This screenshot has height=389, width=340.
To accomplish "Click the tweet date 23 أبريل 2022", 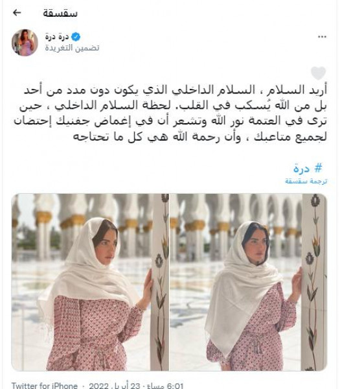I will 115,386.
